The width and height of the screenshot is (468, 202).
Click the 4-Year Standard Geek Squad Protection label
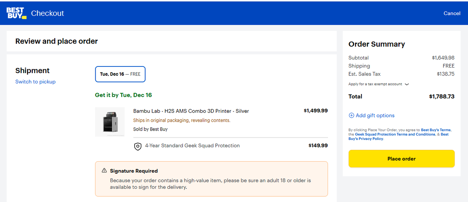coord(192,146)
